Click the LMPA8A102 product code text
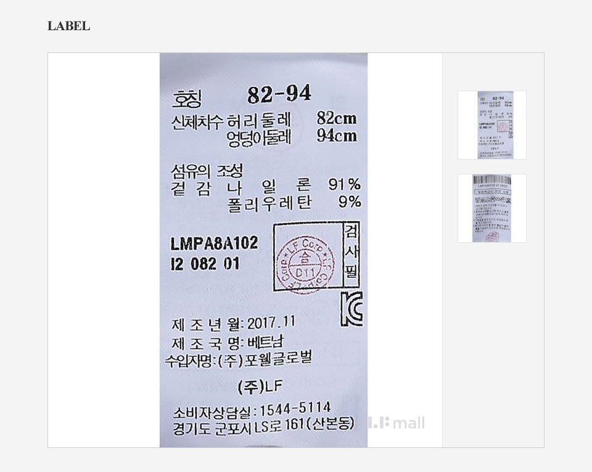 (x=214, y=243)
